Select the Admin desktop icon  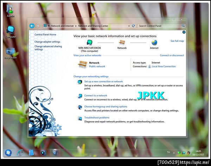point(10,11)
